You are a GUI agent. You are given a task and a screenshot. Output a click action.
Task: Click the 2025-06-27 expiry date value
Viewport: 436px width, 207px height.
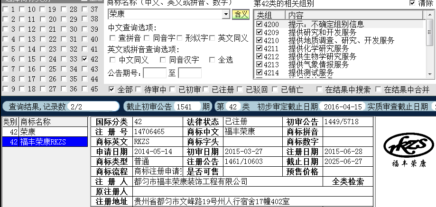343,162
